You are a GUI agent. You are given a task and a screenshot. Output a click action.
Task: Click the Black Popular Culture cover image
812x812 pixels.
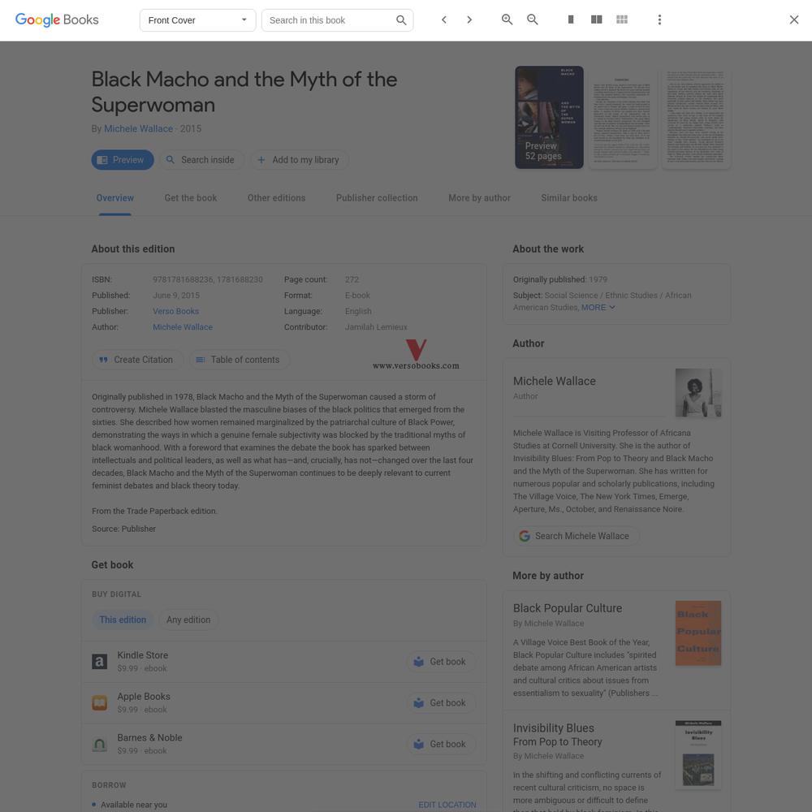(698, 633)
